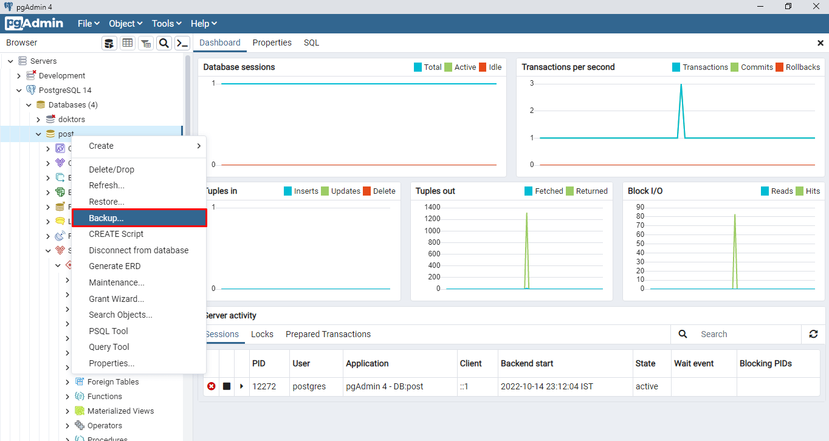Viewport: 829px width, 441px height.
Task: Switch to the Properties tab
Action: [272, 43]
